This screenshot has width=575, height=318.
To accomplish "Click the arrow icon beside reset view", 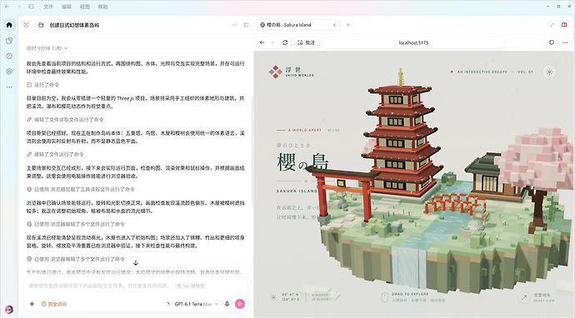I will click(x=524, y=297).
